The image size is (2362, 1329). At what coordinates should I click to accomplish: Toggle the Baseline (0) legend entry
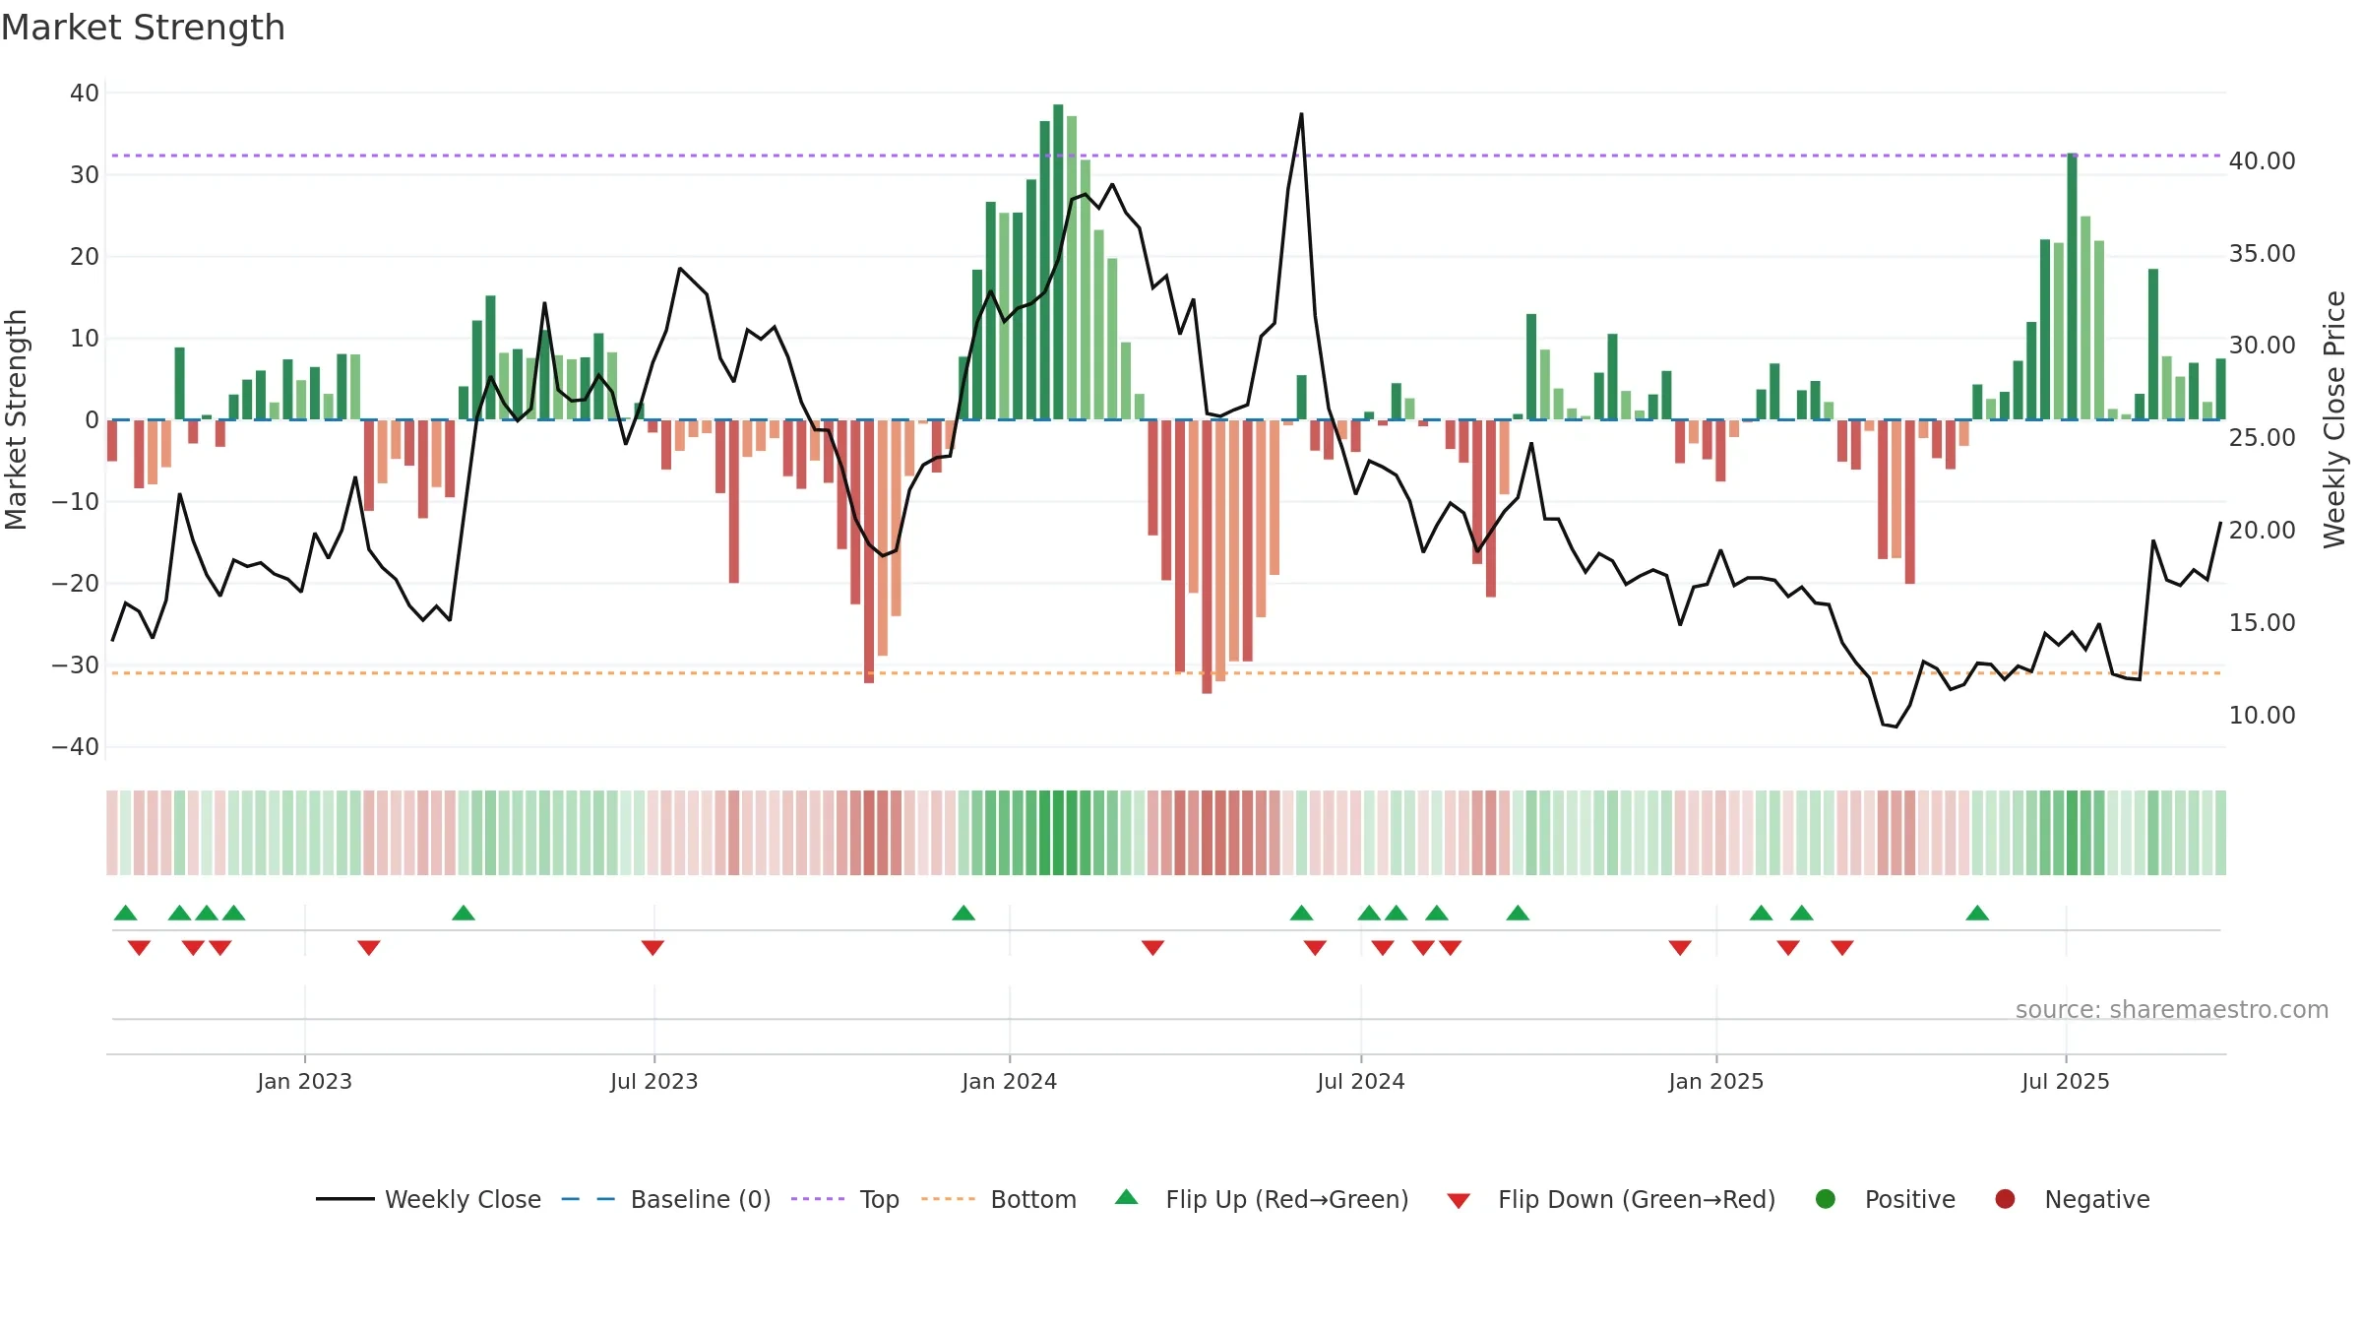click(666, 1199)
